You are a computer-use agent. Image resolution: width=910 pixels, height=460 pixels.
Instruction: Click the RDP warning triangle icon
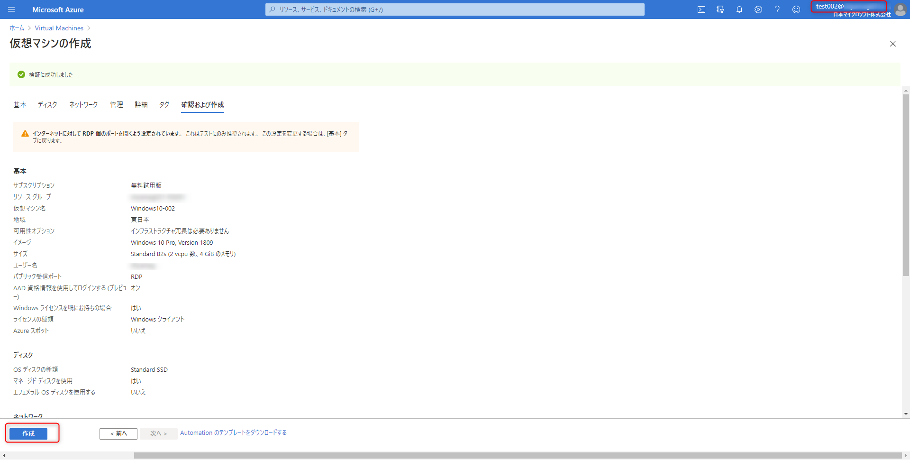click(x=25, y=134)
